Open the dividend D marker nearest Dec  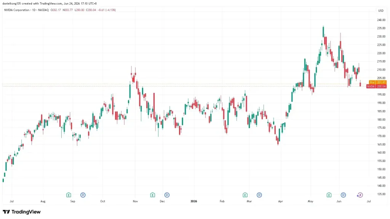pyautogui.click(x=167, y=195)
